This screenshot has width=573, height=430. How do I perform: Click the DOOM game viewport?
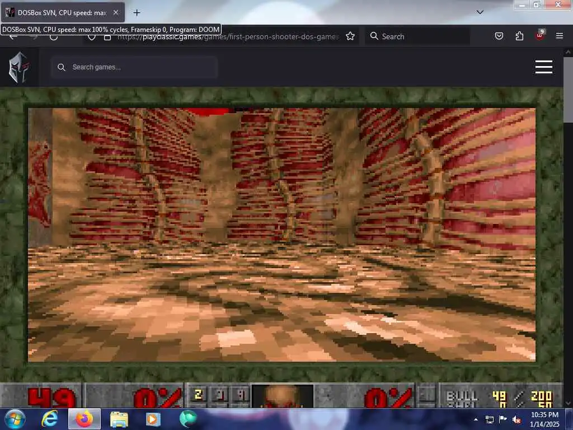pyautogui.click(x=282, y=235)
